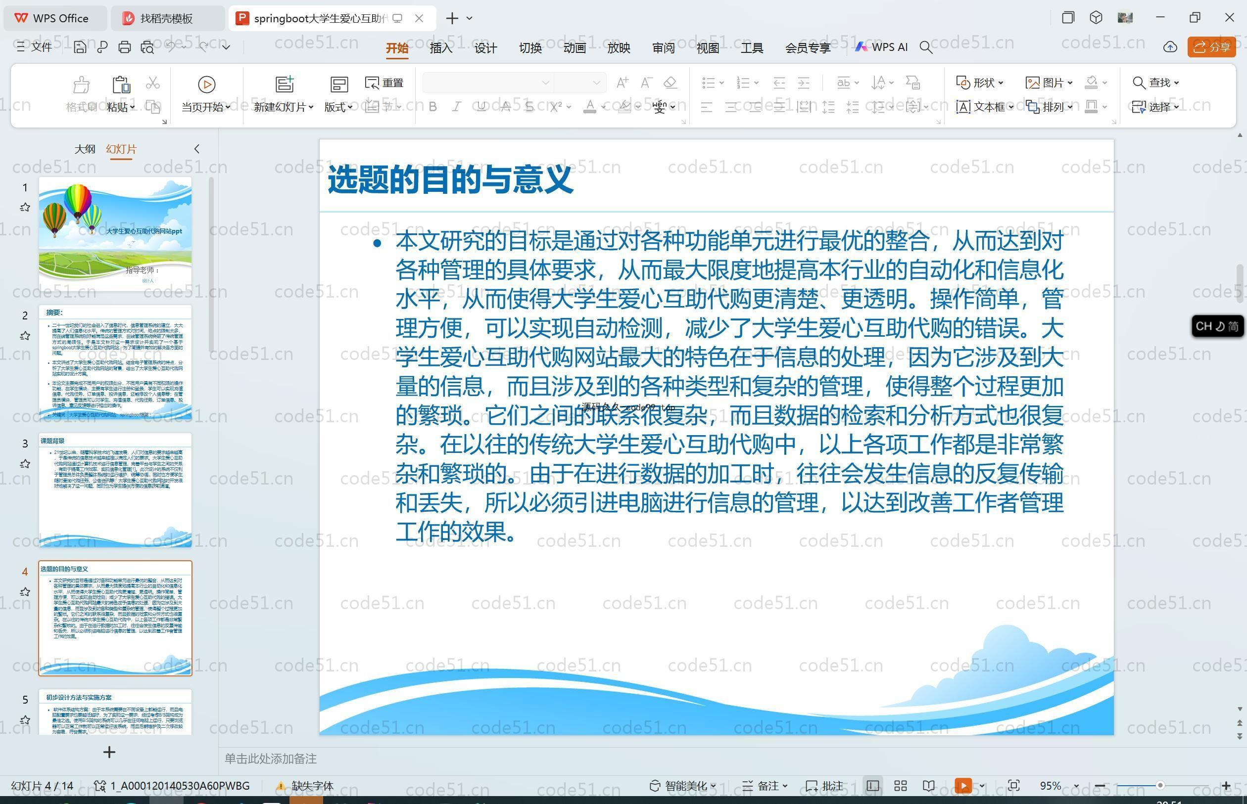This screenshot has height=804, width=1247.
Task: Start slideshow from current page icon
Action: [206, 85]
